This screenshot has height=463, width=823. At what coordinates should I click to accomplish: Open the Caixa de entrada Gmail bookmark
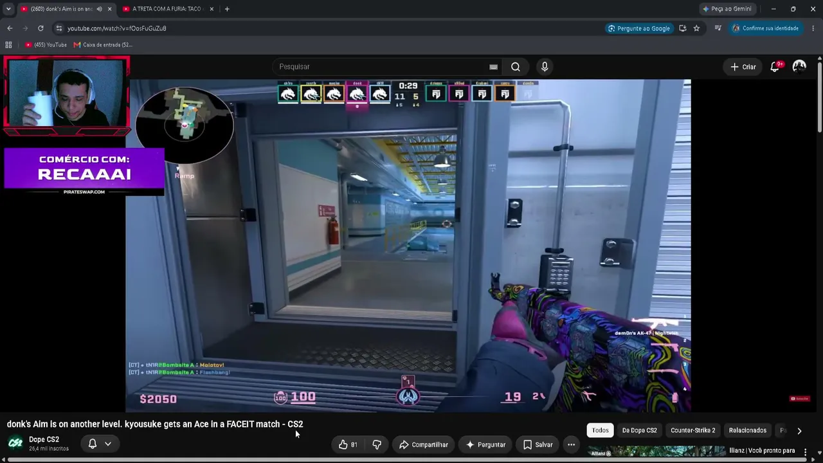click(x=103, y=45)
